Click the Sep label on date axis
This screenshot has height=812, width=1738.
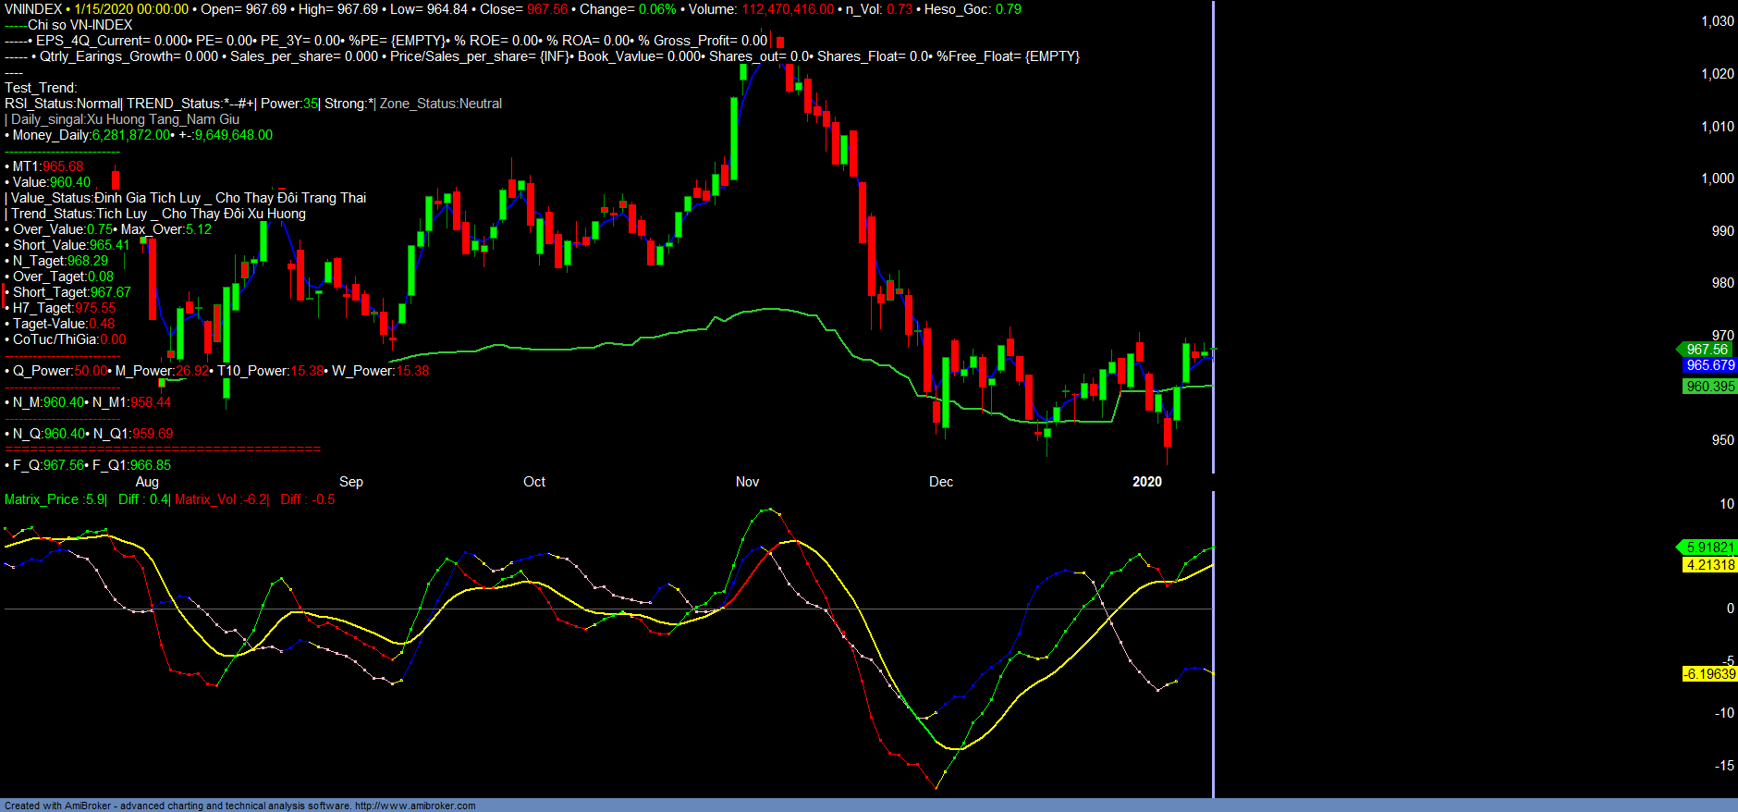tap(351, 482)
